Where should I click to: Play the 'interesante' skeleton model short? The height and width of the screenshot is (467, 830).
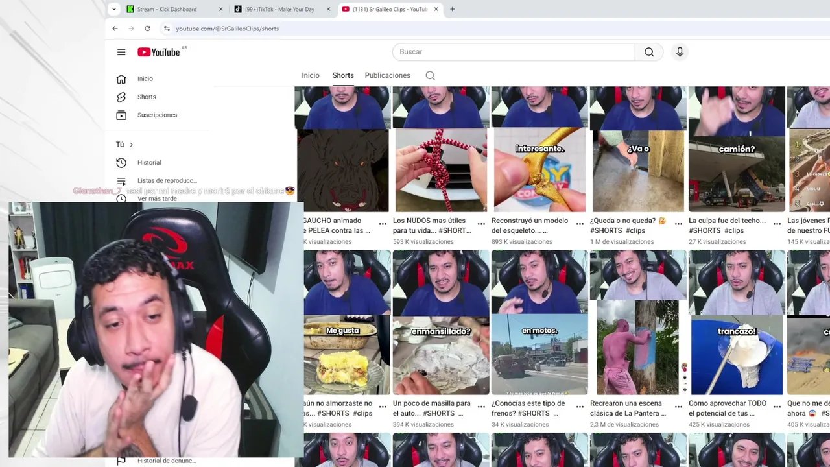[539, 149]
